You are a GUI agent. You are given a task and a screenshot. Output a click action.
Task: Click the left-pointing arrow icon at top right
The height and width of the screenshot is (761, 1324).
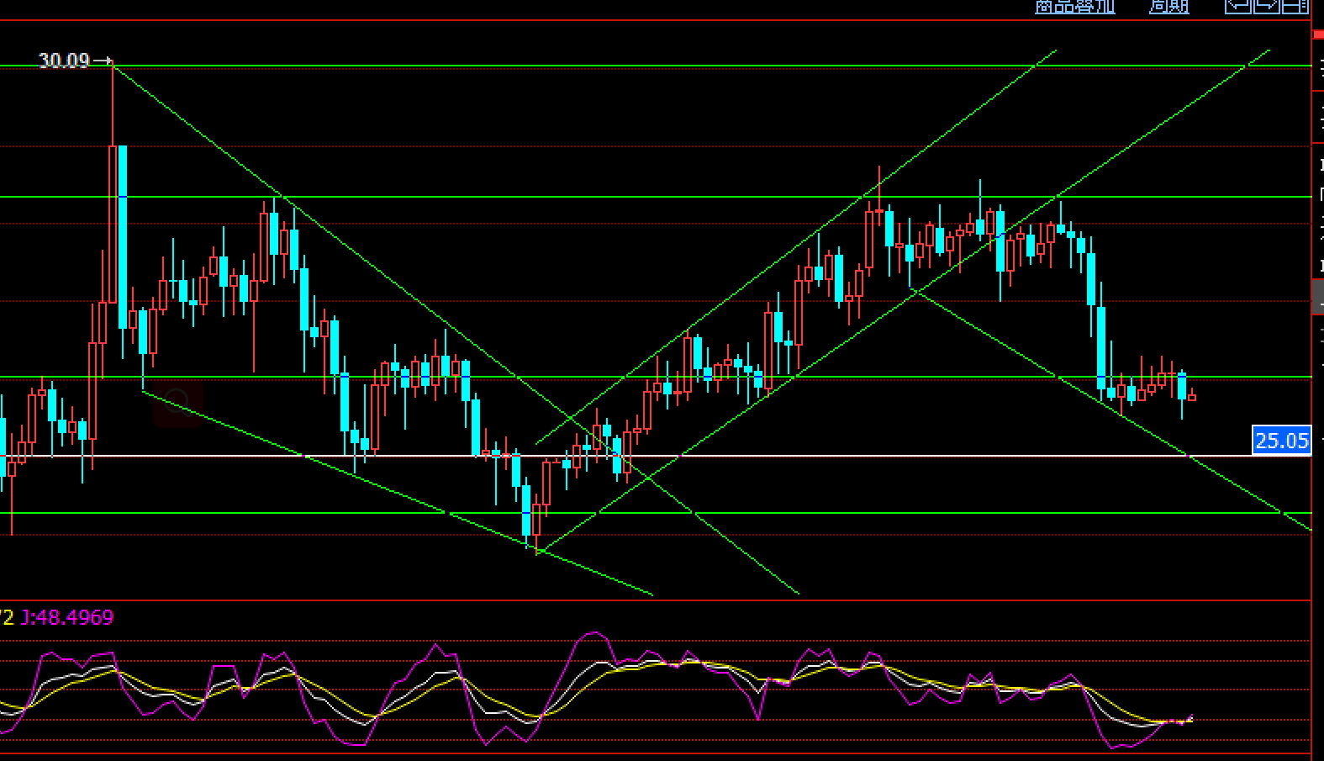[1238, 7]
